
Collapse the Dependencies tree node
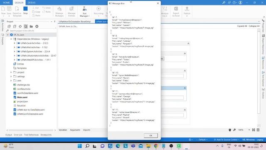click(11, 39)
